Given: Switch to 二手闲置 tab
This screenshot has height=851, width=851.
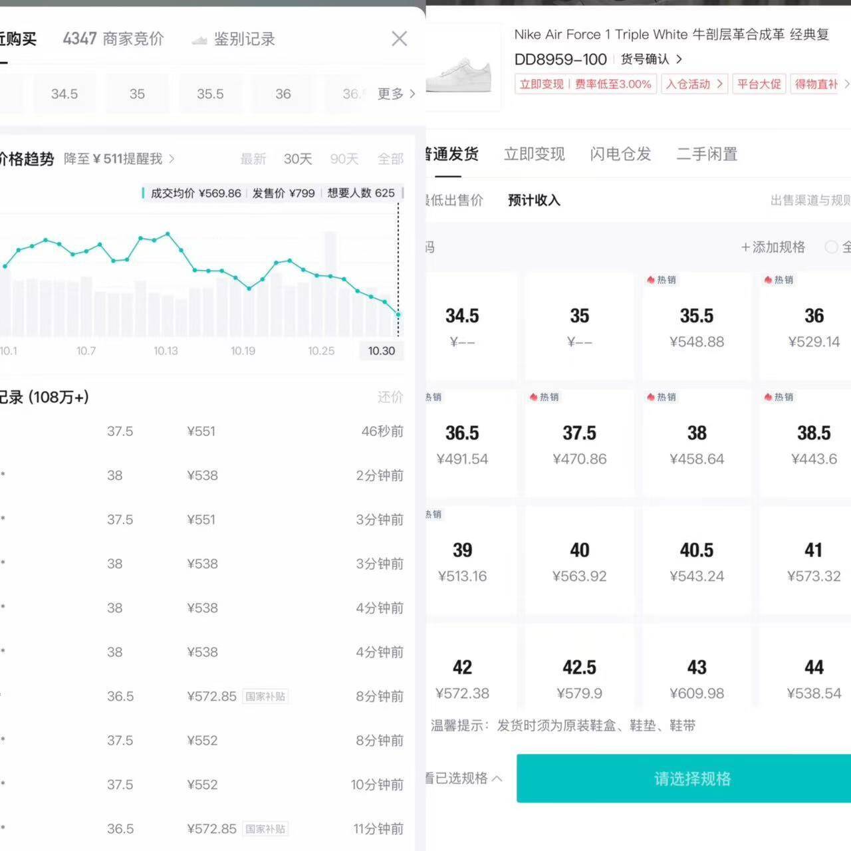Looking at the screenshot, I should pyautogui.click(x=707, y=154).
